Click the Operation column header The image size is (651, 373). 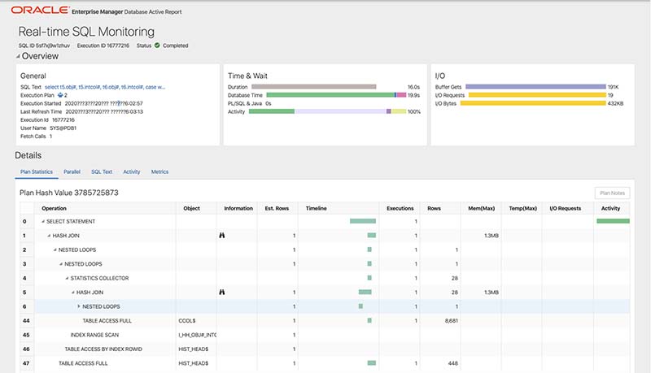pyautogui.click(x=54, y=208)
